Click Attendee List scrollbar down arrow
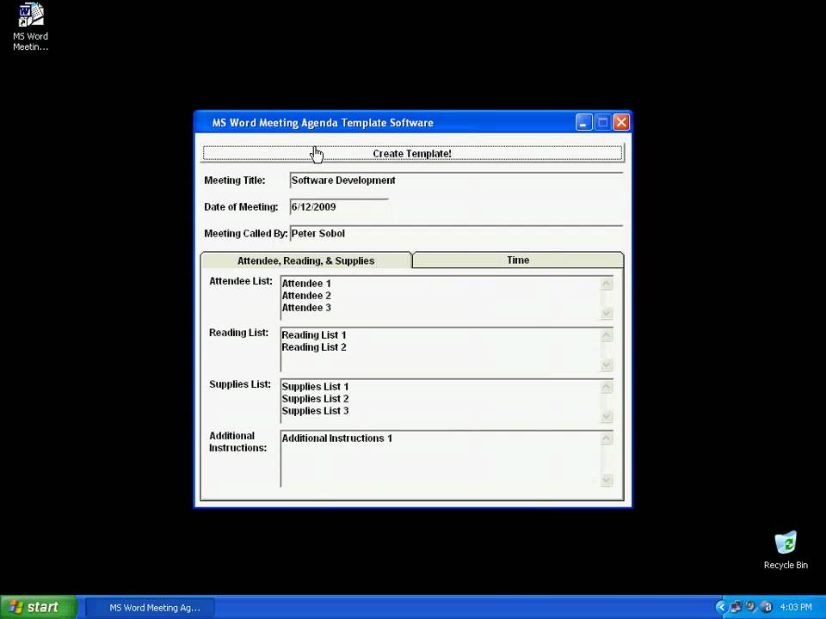Viewport: 826px width, 619px height. (x=607, y=313)
